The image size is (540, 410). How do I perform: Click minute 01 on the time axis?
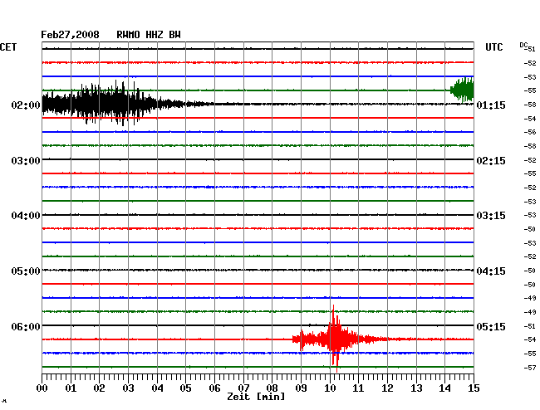pyautogui.click(x=71, y=388)
